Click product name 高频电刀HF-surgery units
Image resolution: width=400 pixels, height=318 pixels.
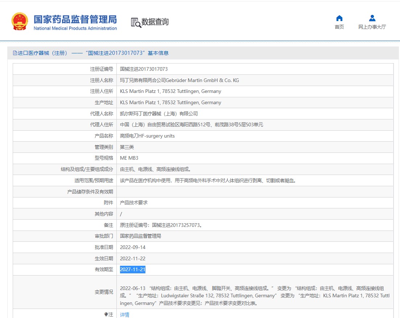(x=147, y=136)
